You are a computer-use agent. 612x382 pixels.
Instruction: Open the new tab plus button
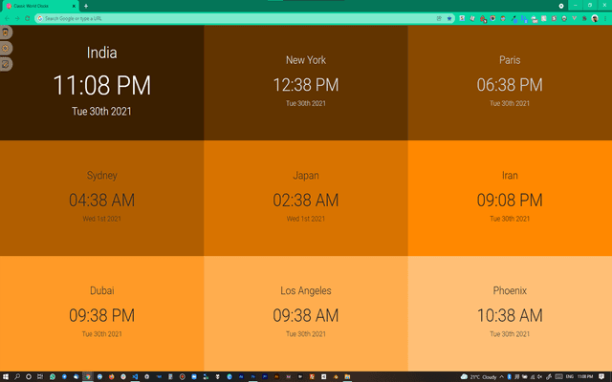point(86,6)
